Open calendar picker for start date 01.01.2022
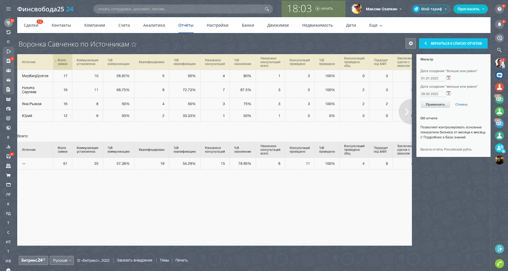 point(448,78)
